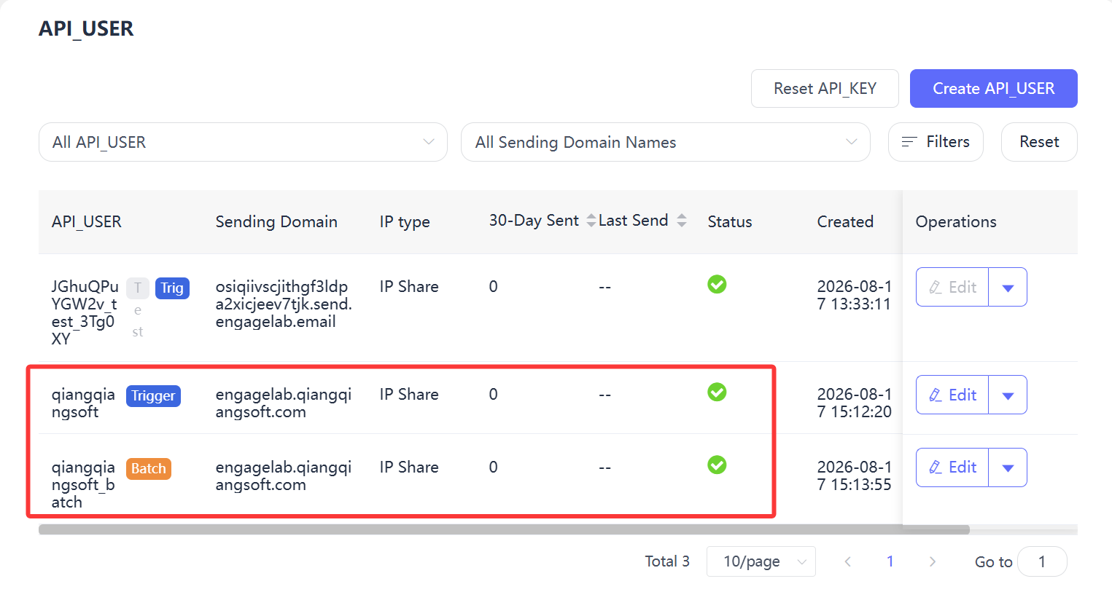This screenshot has width=1112, height=592.
Task: Open the All API_USER dropdown
Action: pyautogui.click(x=243, y=142)
